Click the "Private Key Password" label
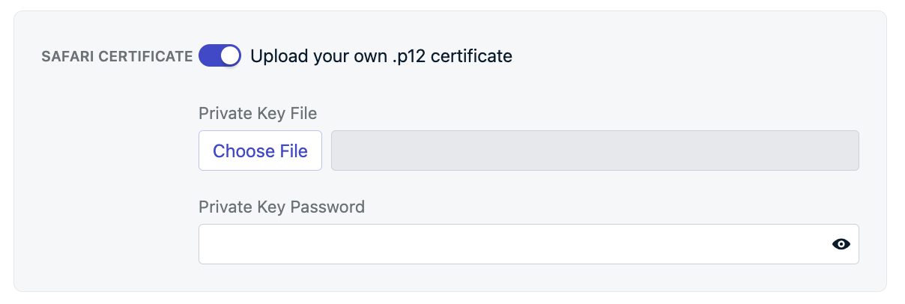This screenshot has width=905, height=304. click(x=282, y=207)
